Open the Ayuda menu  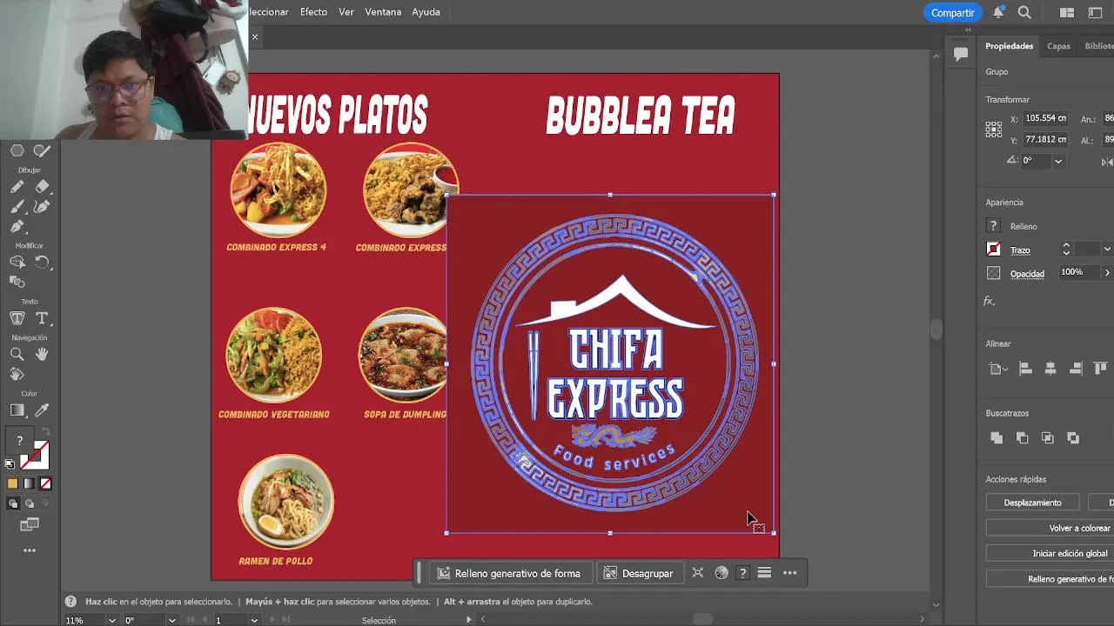426,12
